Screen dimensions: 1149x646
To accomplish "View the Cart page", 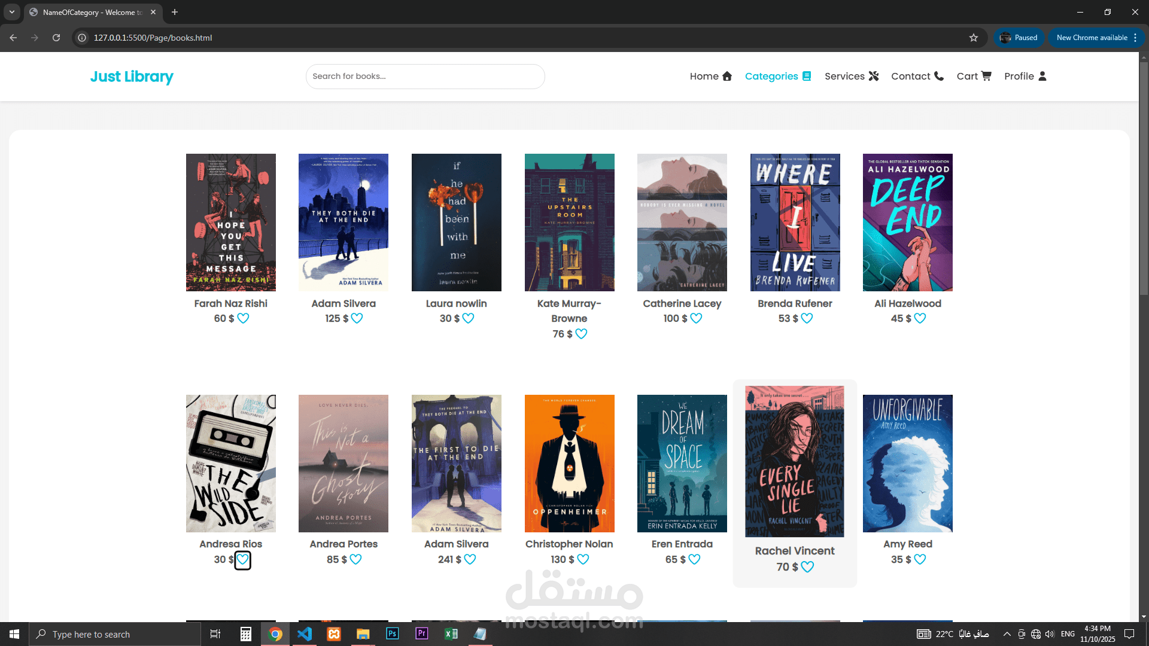I will (x=974, y=76).
